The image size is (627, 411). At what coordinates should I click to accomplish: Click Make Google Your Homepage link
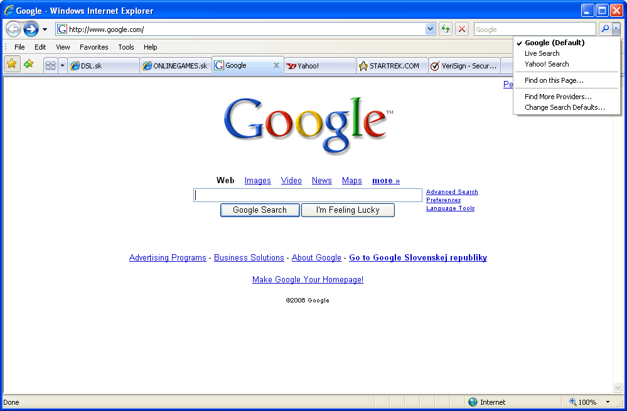click(x=308, y=280)
